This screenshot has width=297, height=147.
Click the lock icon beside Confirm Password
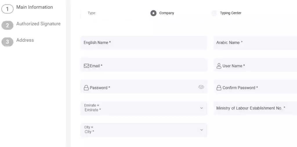pos(219,88)
